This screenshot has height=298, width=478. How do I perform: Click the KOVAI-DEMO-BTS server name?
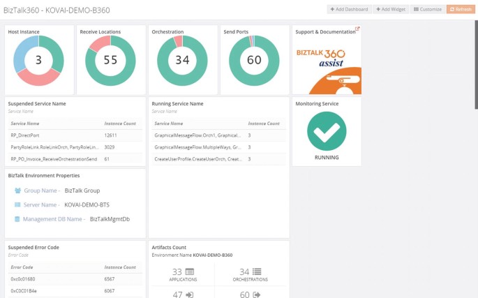tap(87, 204)
